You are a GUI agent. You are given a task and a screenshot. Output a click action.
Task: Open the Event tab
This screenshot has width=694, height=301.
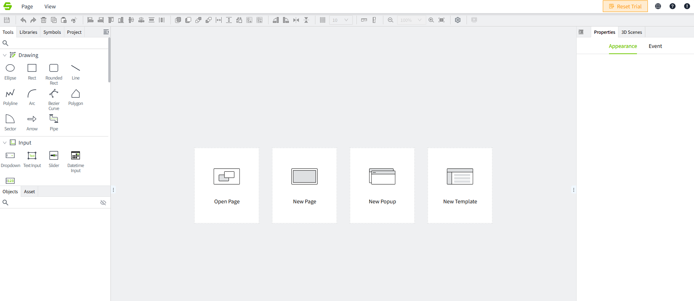pos(655,46)
